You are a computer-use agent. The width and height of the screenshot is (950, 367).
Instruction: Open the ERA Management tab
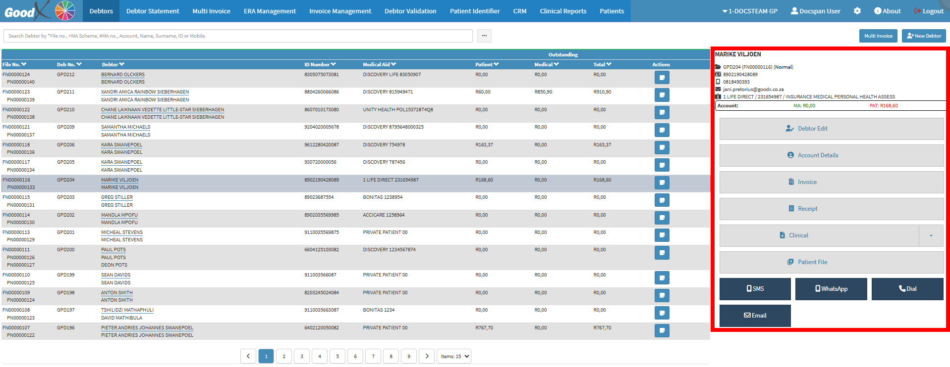[x=270, y=11]
